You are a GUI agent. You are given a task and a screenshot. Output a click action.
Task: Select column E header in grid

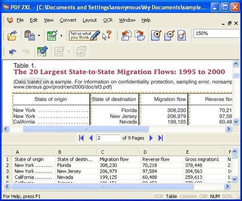point(204,152)
